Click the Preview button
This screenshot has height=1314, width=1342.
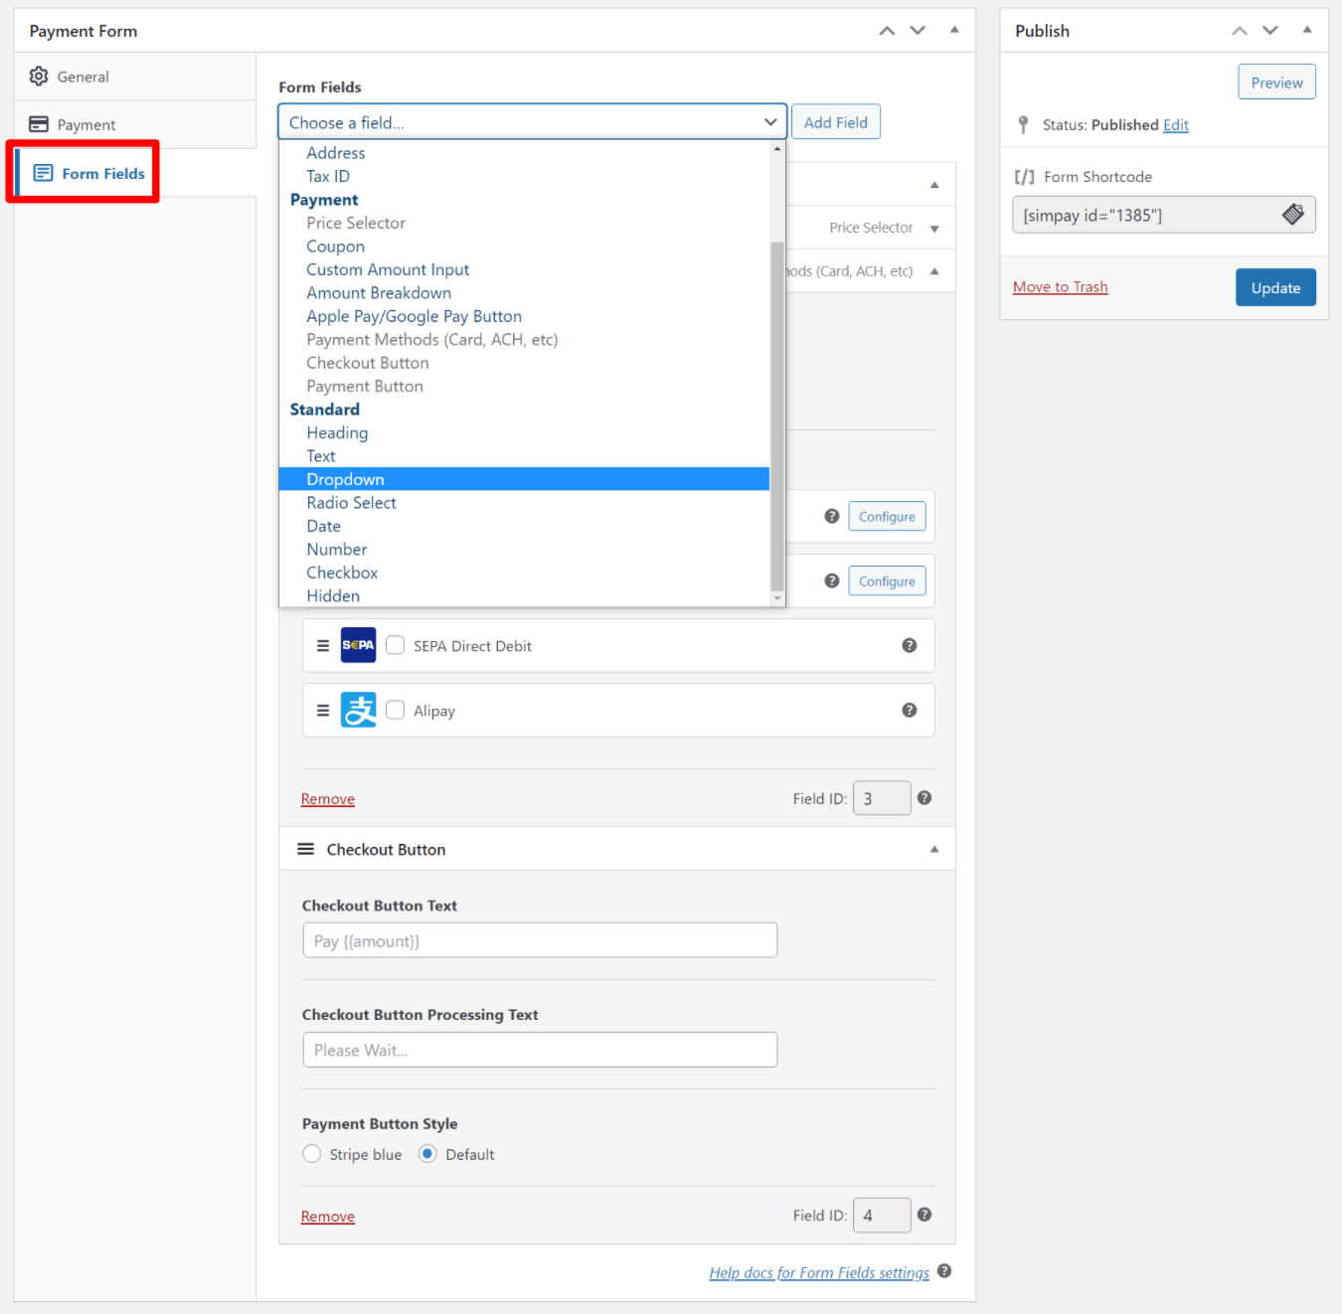pyautogui.click(x=1276, y=82)
